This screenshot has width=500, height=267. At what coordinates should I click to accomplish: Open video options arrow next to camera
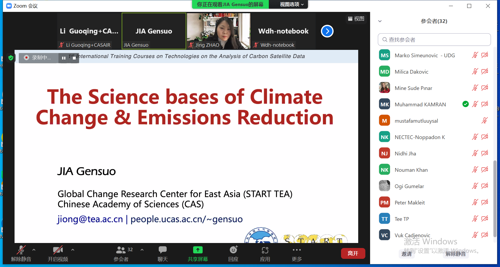[73, 250]
